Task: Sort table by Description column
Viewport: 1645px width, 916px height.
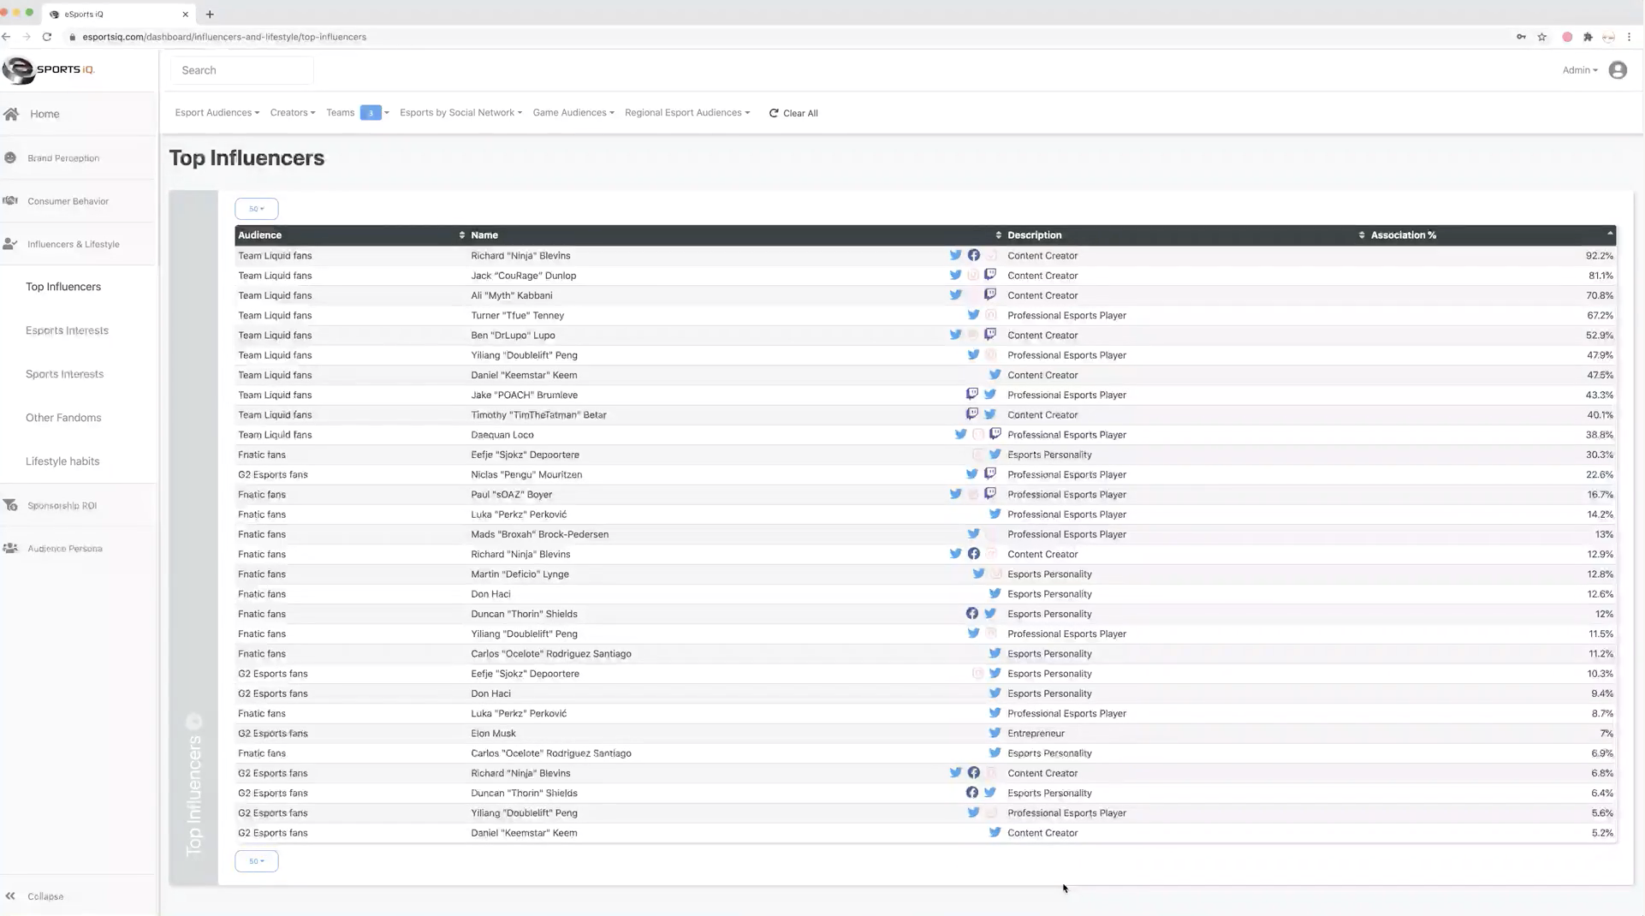Action: pyautogui.click(x=1185, y=235)
